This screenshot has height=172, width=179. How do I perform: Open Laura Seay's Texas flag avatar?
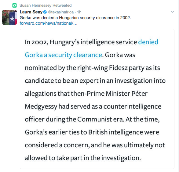9,17
